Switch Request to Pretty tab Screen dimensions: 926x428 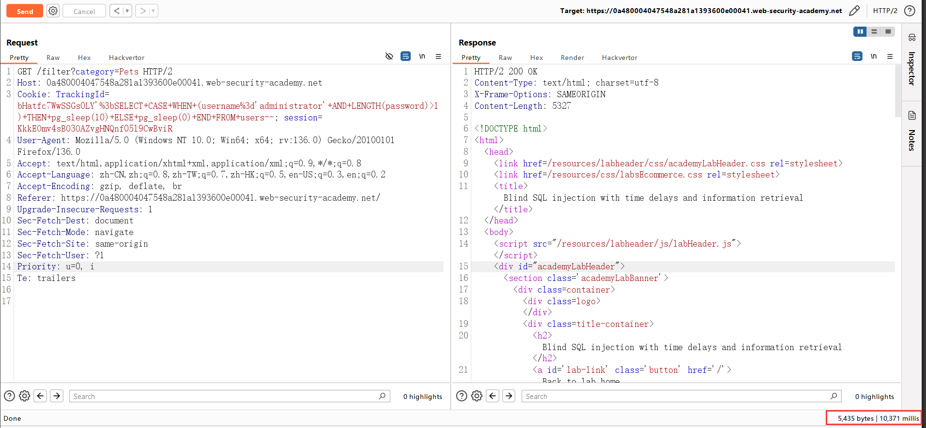[x=19, y=58]
